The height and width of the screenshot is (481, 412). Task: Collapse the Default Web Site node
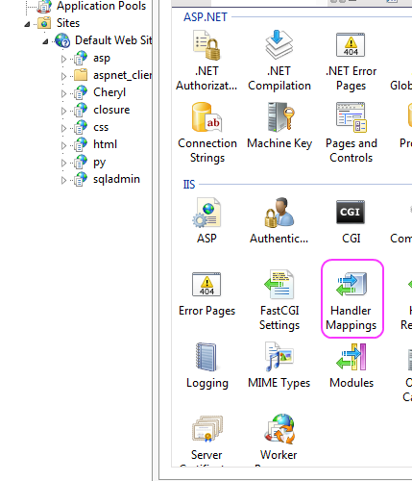point(45,41)
